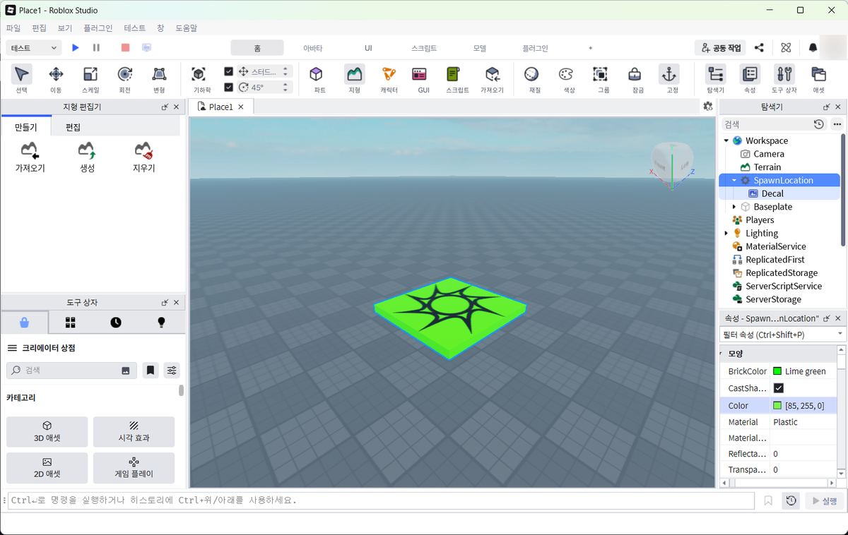Start playtest with the blue Play button
Image resolution: width=848 pixels, height=535 pixels.
pyautogui.click(x=76, y=47)
